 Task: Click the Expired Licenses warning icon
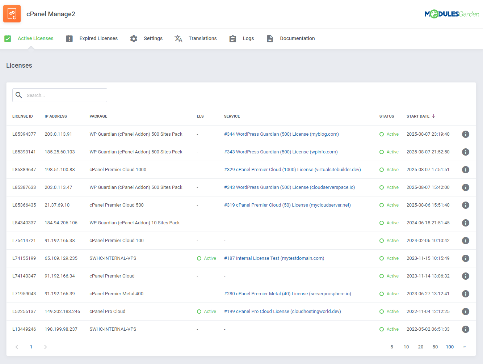coord(69,38)
